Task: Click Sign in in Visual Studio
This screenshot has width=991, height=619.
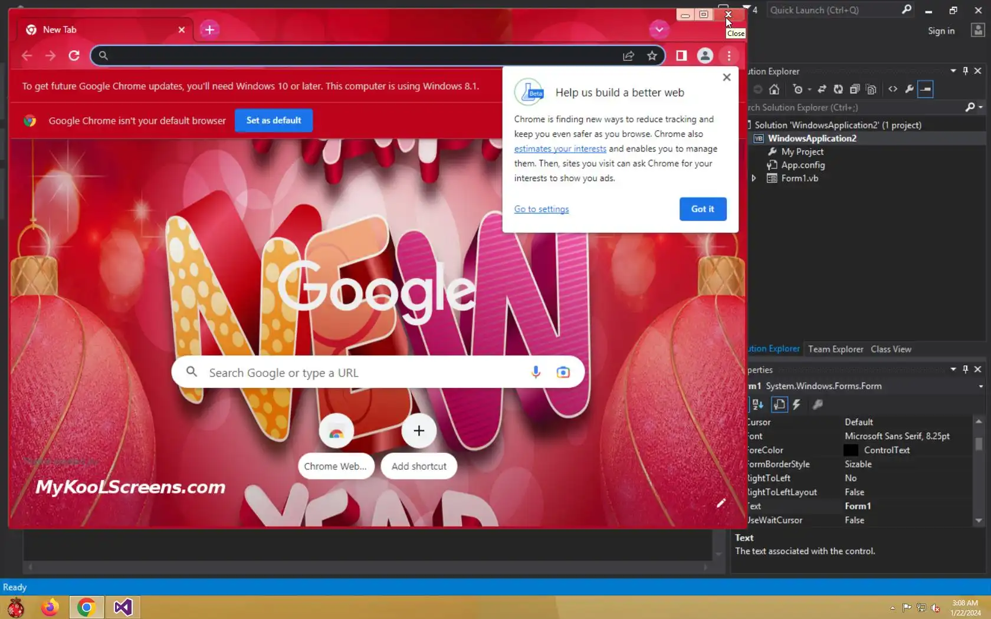Action: pos(941,31)
